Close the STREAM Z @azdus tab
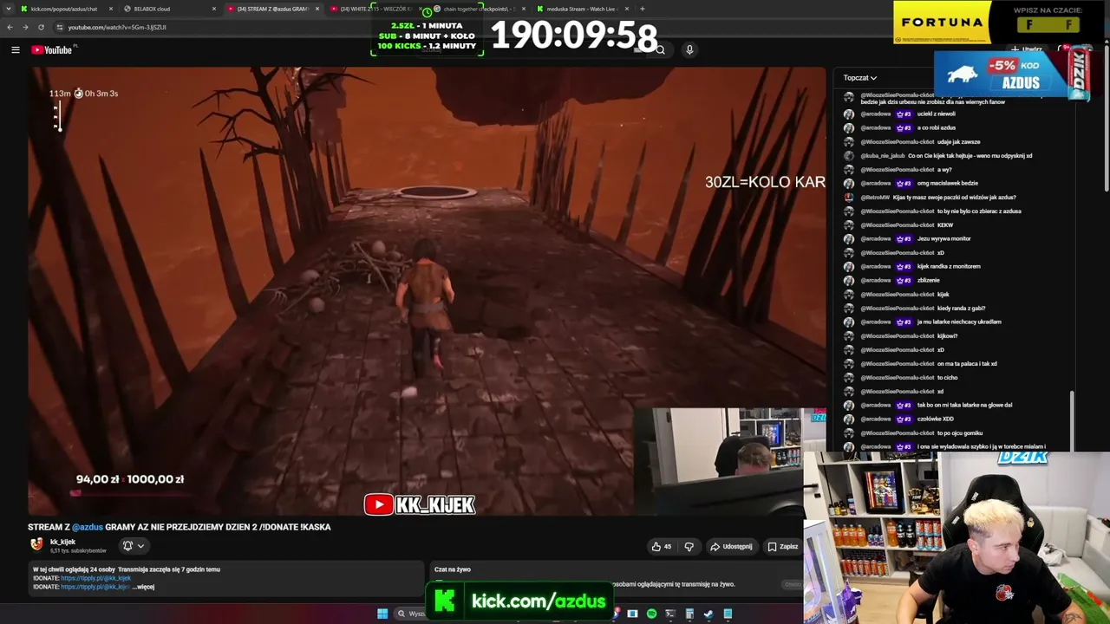This screenshot has width=1110, height=624. pos(317,9)
